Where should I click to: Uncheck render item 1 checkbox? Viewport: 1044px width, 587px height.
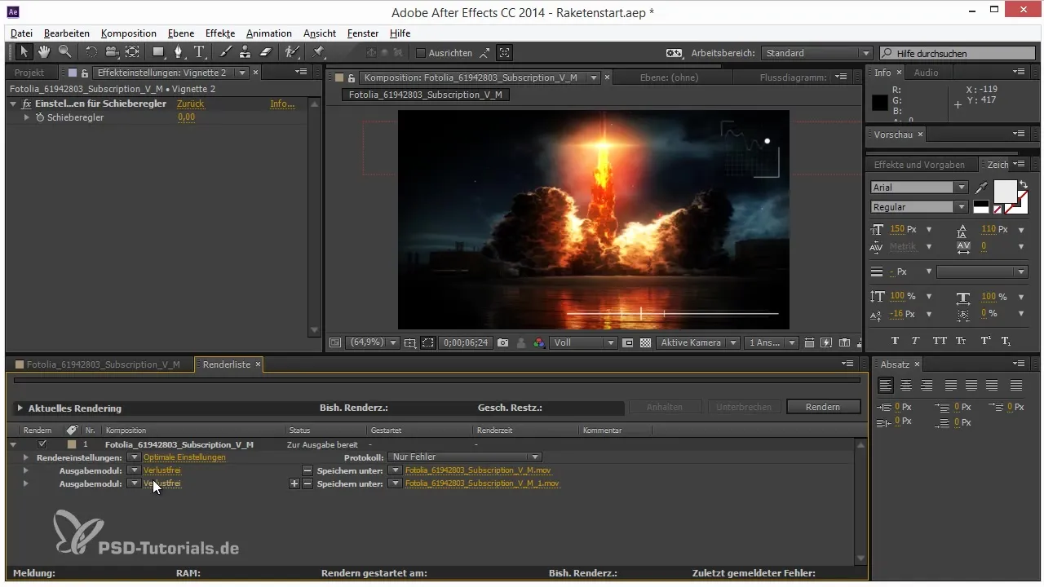[42, 444]
